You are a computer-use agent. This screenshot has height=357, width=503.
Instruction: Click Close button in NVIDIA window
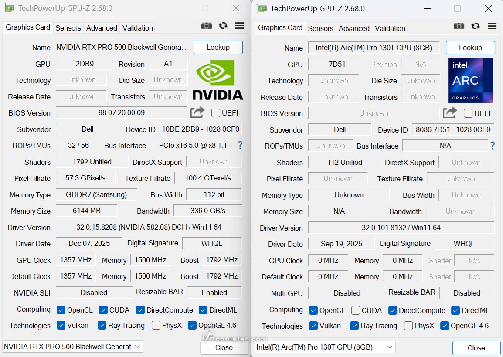[224, 347]
